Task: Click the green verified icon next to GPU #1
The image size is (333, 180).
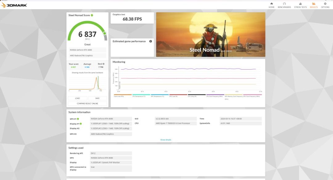Action: pos(78,119)
